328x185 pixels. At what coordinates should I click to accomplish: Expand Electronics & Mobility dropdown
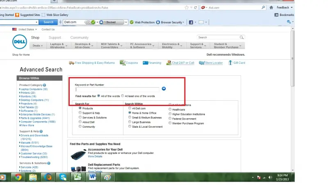[172, 46]
